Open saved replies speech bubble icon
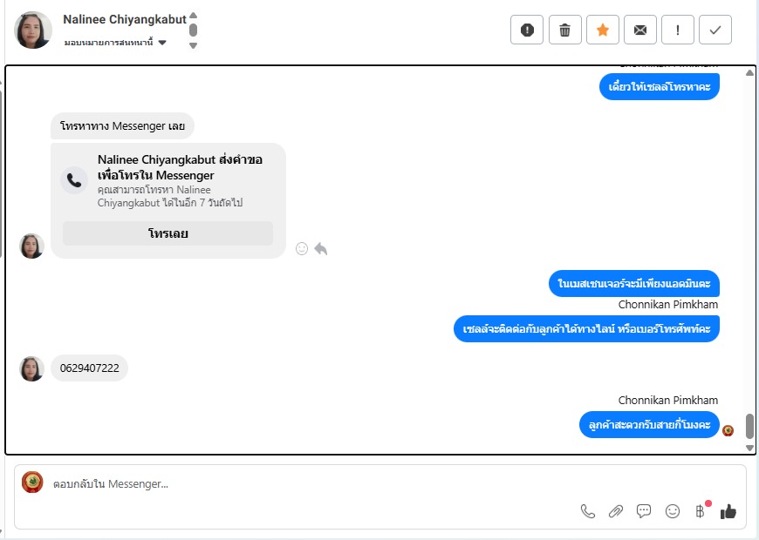759x540 pixels. tap(644, 511)
